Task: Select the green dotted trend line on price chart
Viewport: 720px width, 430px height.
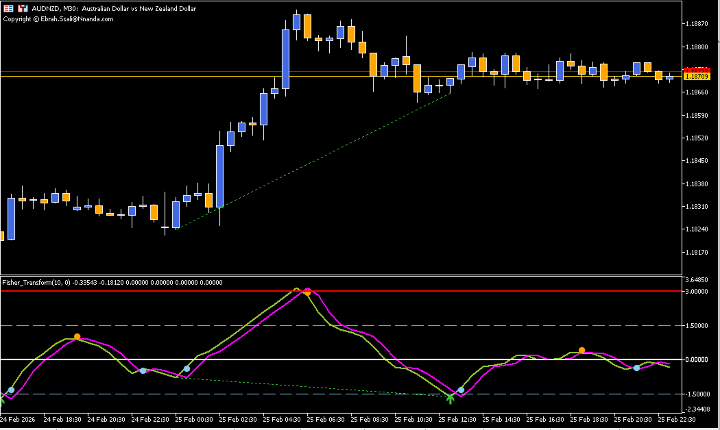Action: 314,160
